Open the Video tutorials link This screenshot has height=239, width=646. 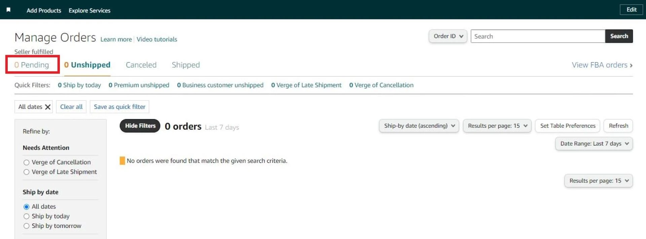tap(157, 39)
